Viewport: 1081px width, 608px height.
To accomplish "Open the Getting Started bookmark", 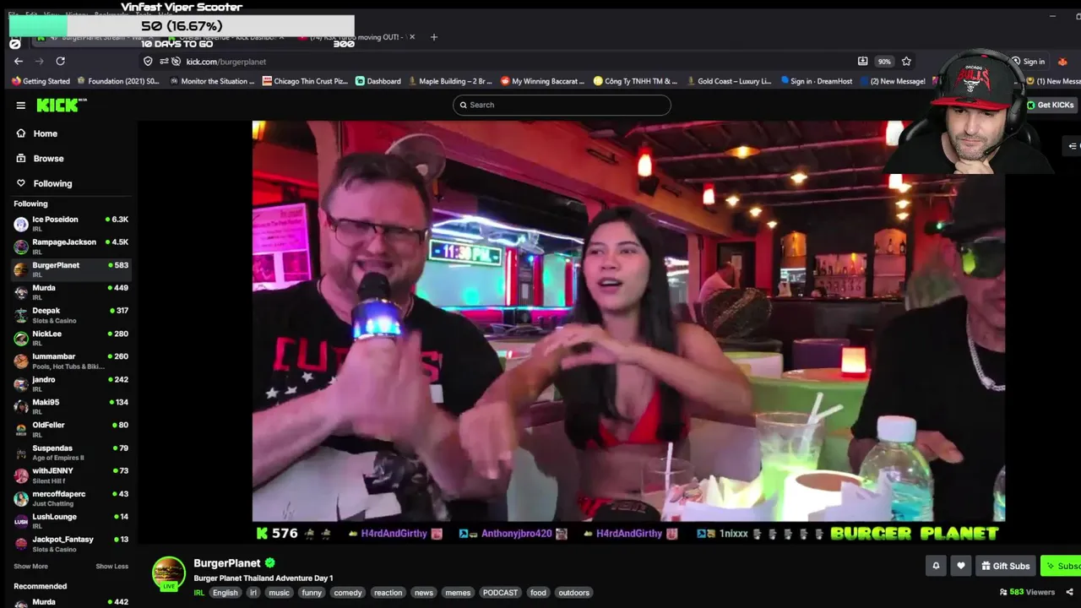I will [41, 81].
